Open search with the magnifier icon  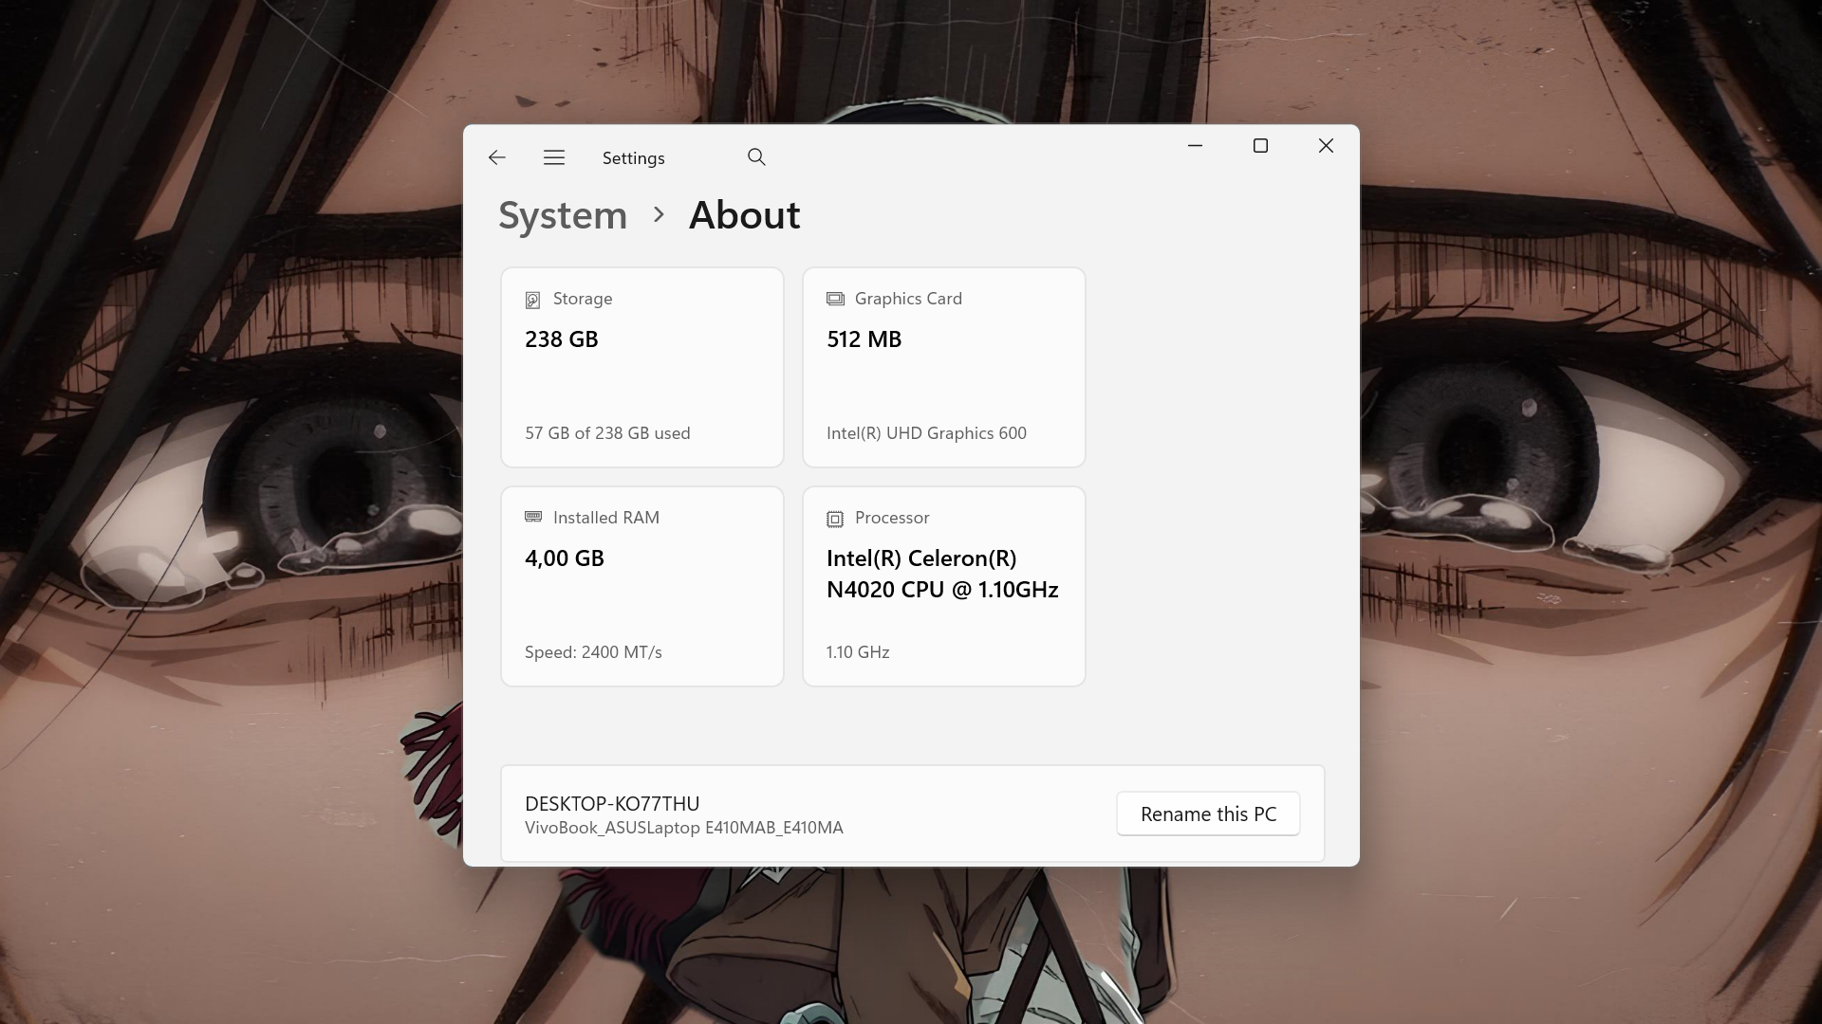point(756,157)
